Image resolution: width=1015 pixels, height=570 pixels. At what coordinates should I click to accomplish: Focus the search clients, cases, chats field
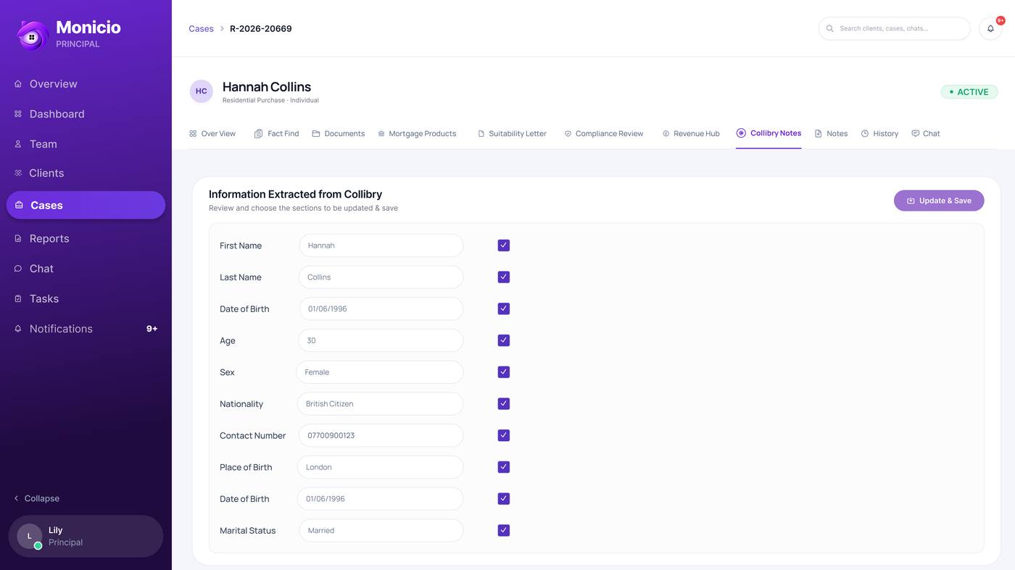[894, 28]
